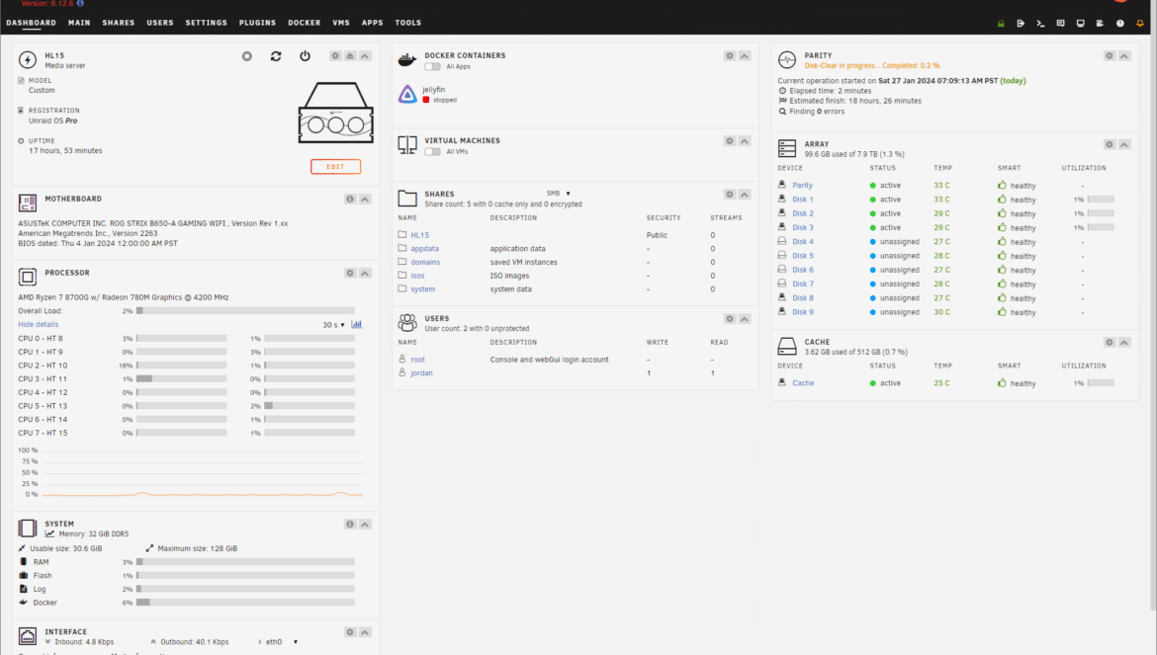The image size is (1157, 655).
Task: Open the eth0 interface dropdown
Action: pos(282,642)
